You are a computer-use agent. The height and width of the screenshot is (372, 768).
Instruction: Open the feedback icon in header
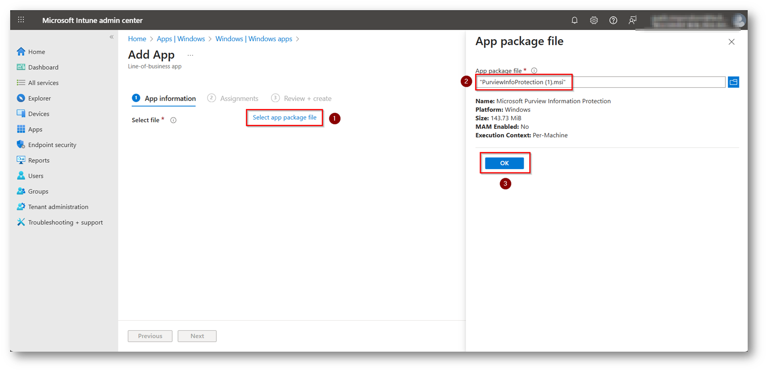(x=632, y=20)
